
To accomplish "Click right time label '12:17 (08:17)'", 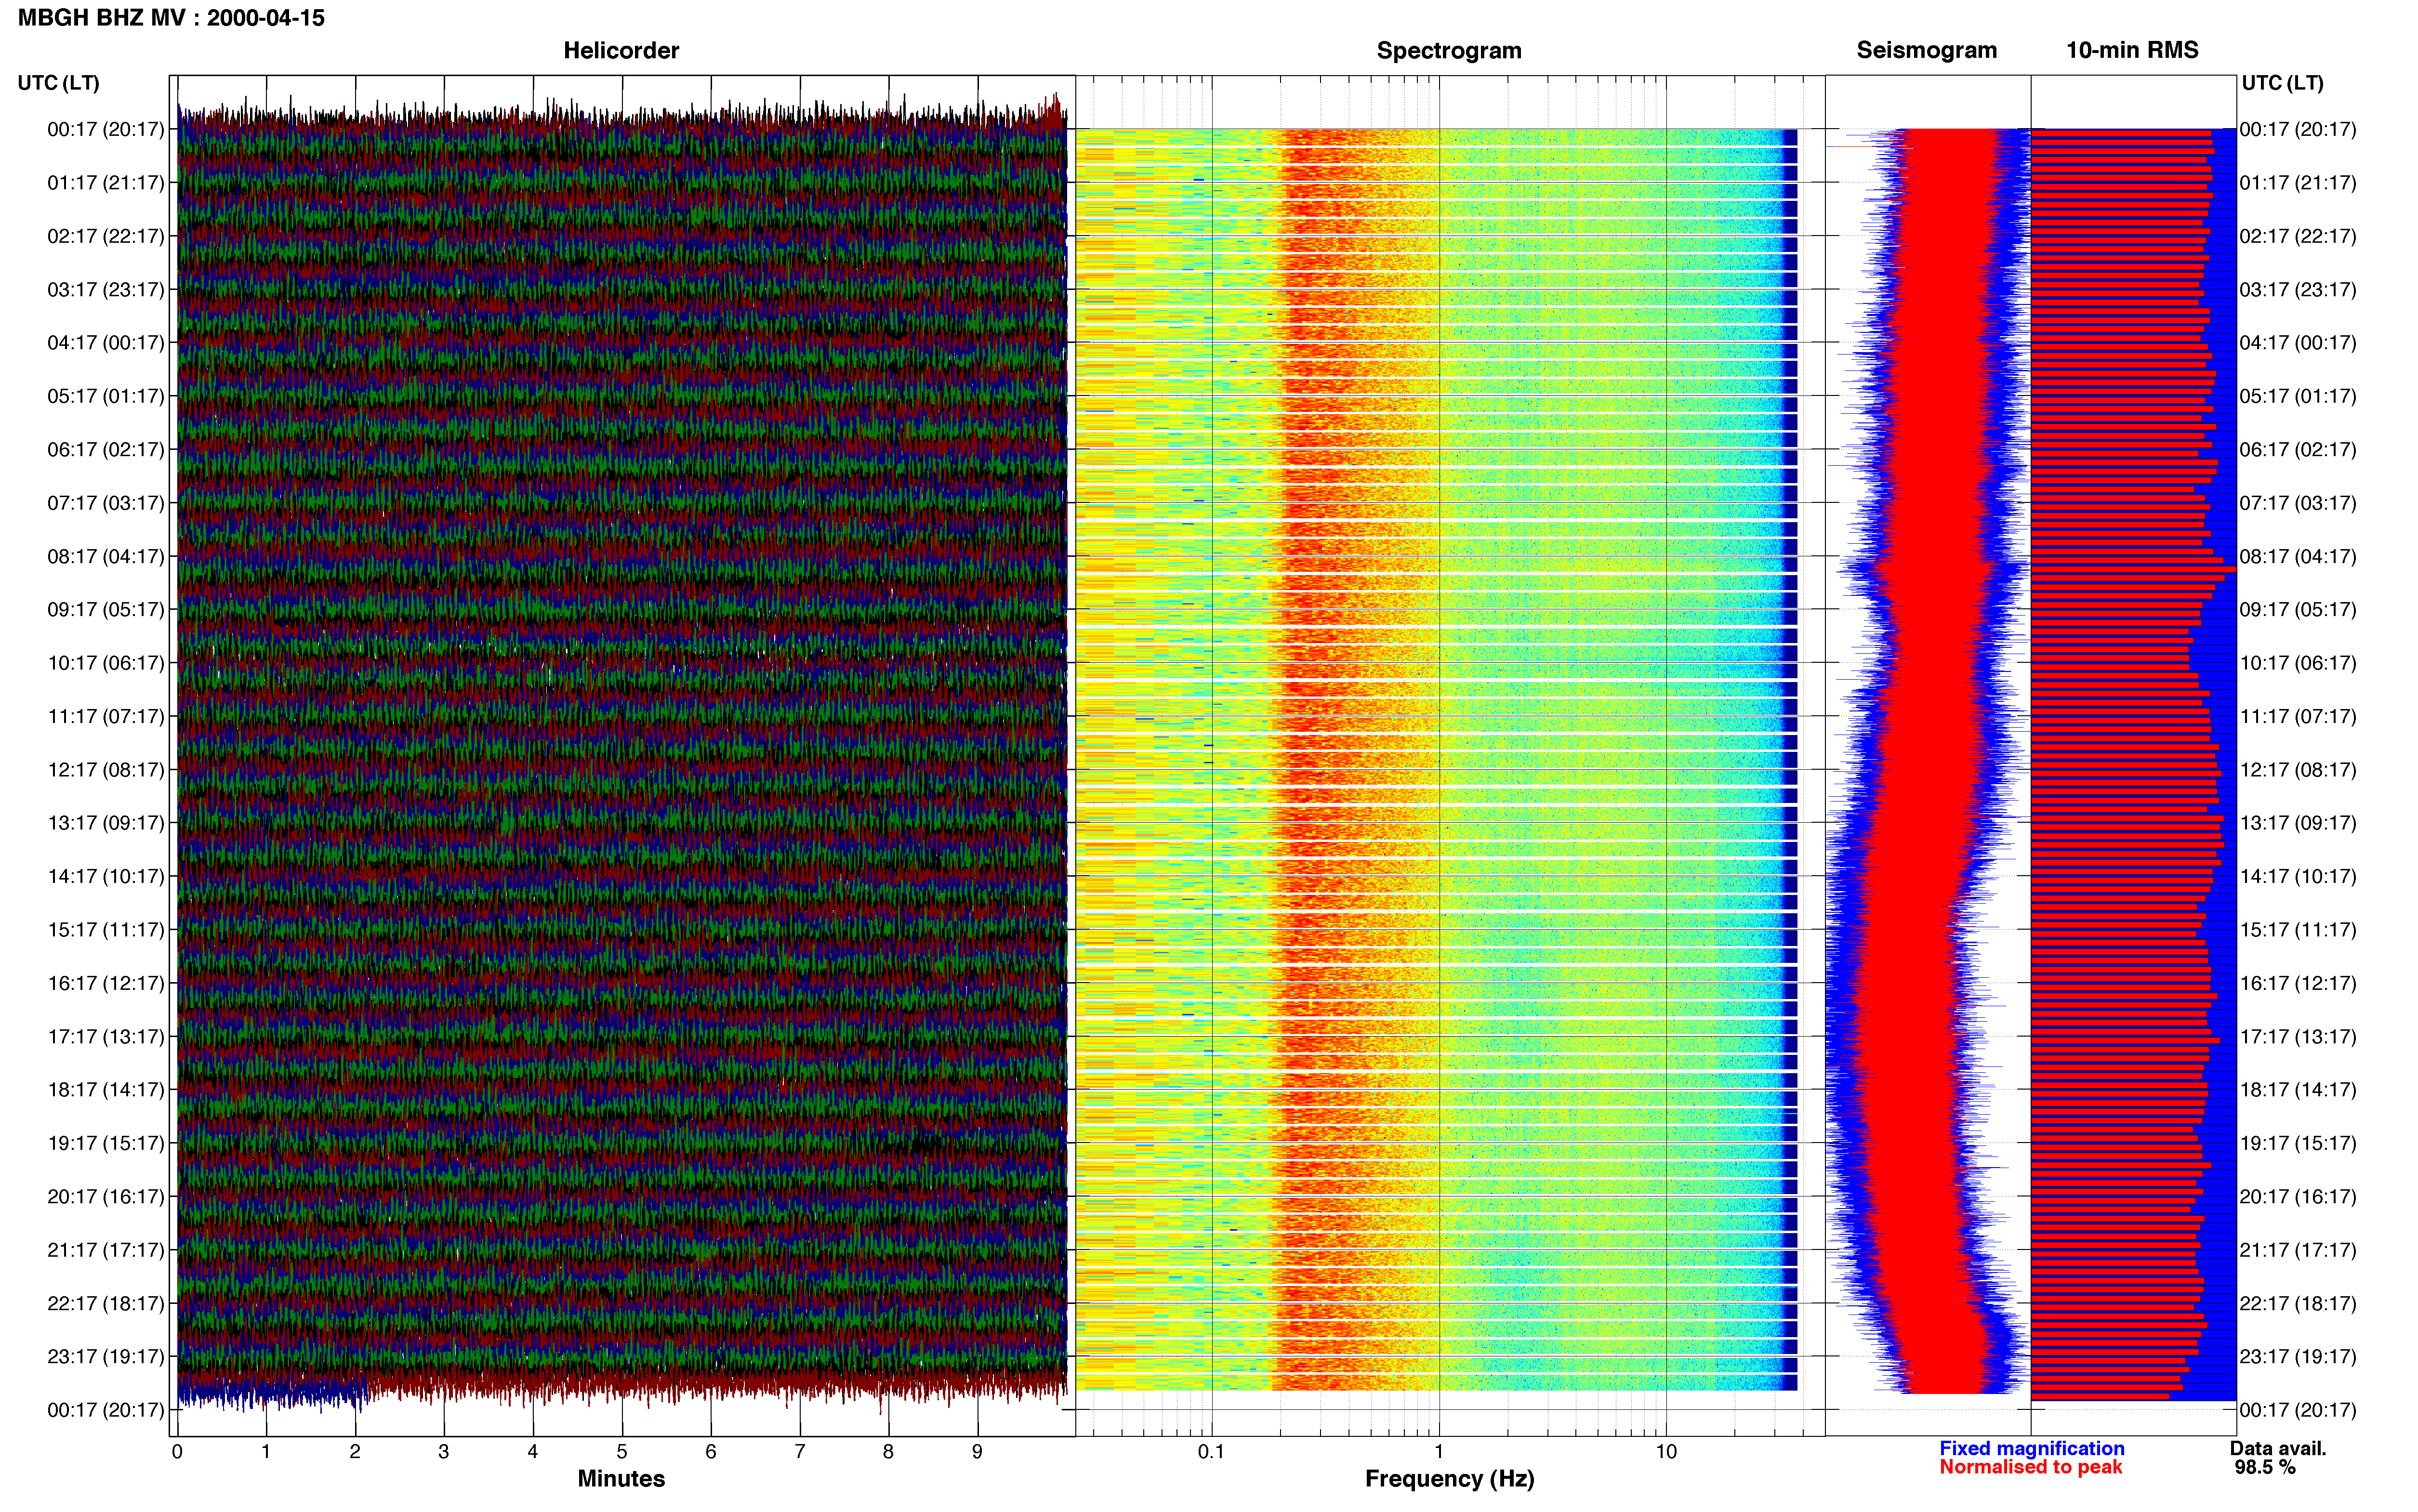I will (x=2298, y=770).
